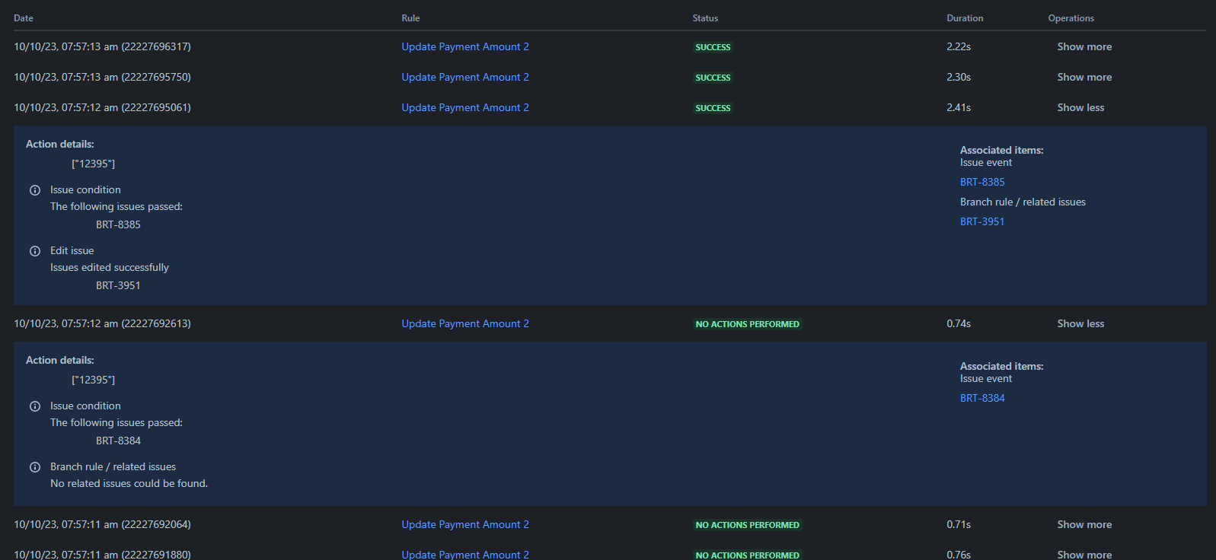Open BRT-8384 associated issue link
Image resolution: width=1216 pixels, height=560 pixels.
(x=982, y=398)
